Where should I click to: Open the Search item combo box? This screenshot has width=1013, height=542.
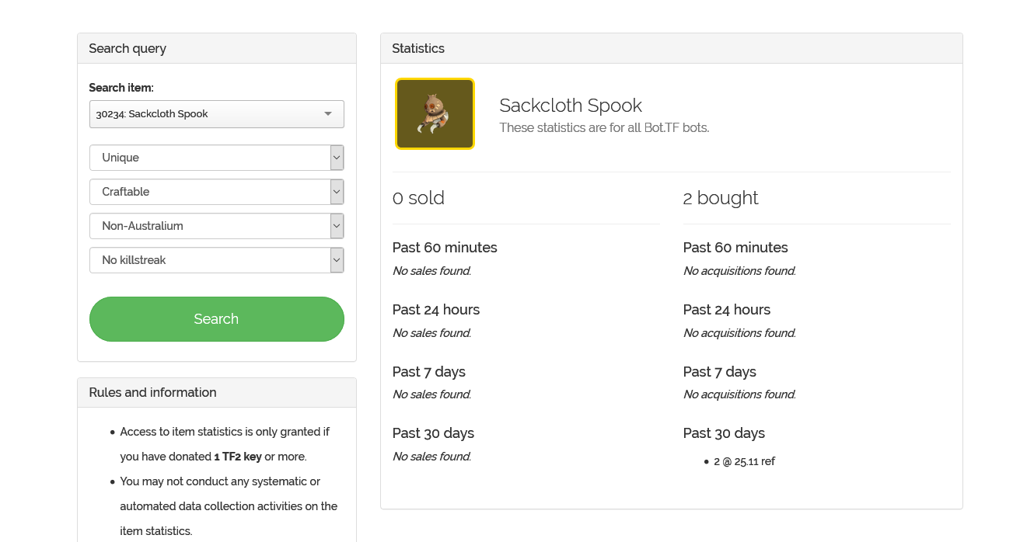pos(216,114)
